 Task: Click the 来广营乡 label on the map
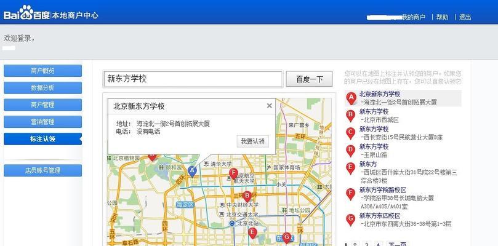point(299,125)
